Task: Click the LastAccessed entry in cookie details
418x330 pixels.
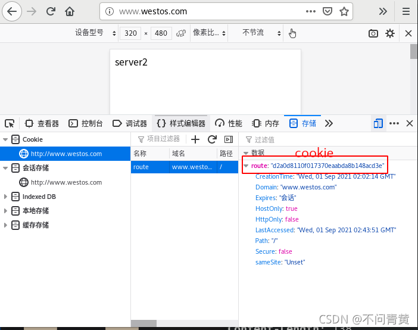Action: (x=326, y=230)
